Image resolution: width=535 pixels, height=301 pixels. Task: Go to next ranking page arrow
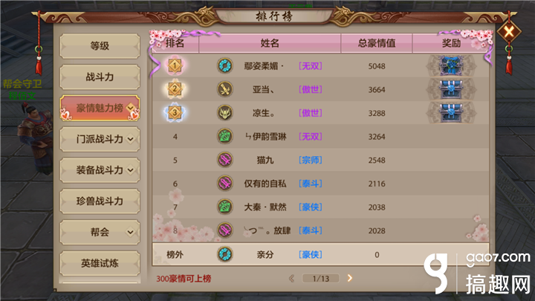[350, 278]
